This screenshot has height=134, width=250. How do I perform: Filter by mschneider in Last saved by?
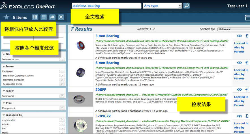[8, 120]
